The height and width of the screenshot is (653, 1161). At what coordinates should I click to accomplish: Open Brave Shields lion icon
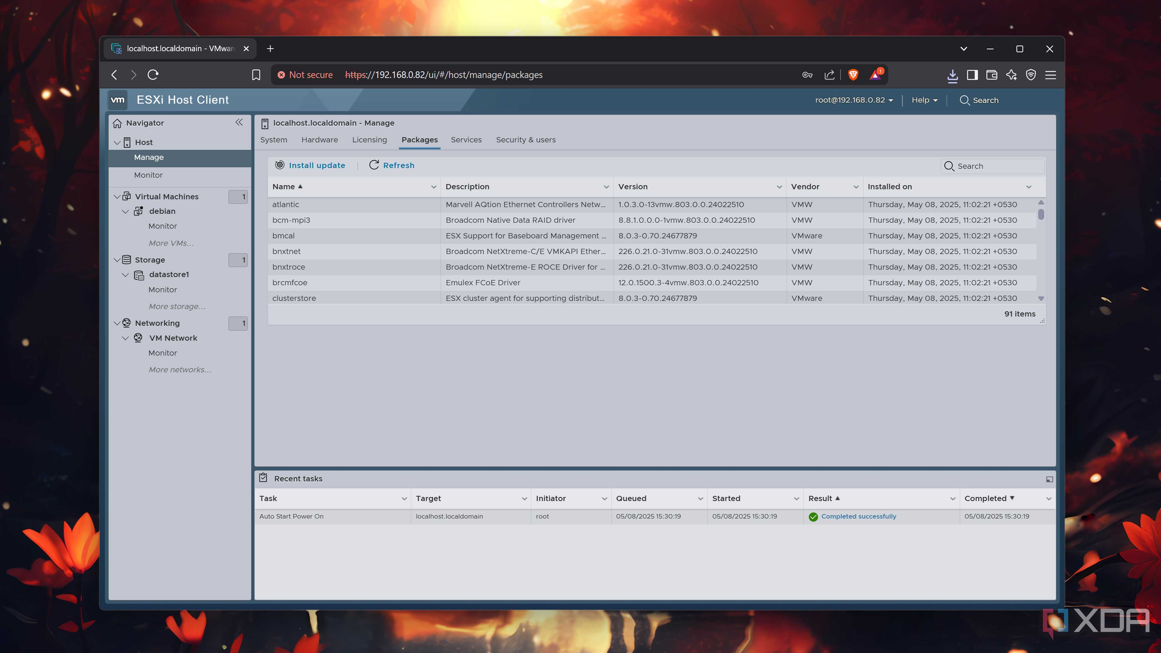853,75
